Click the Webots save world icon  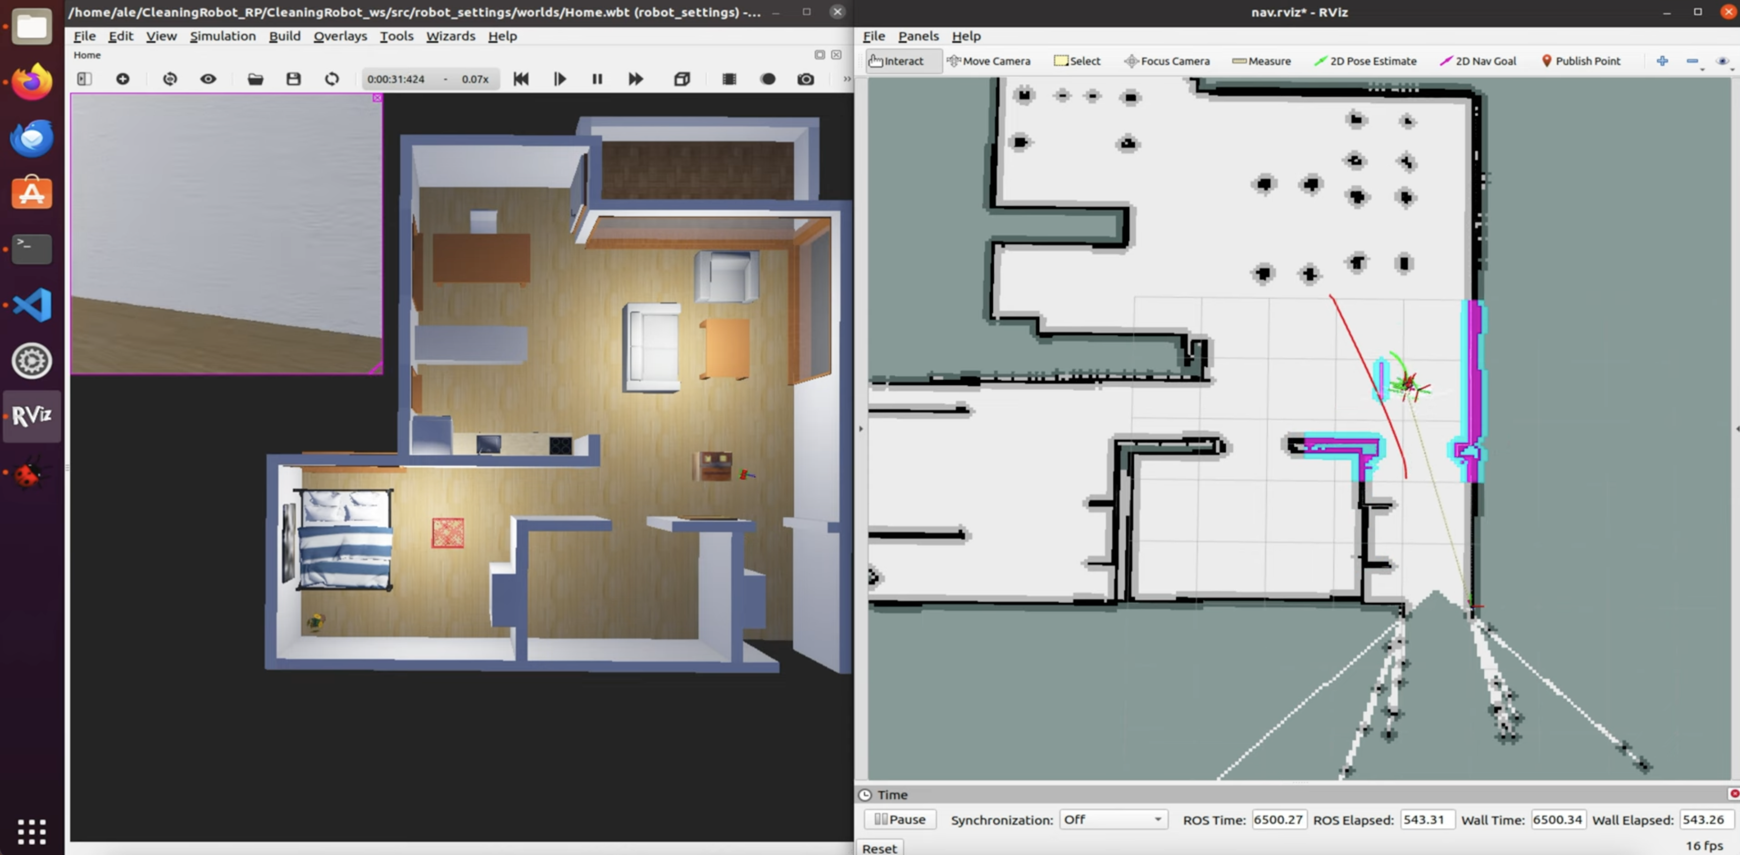point(293,79)
